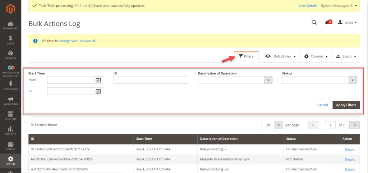This screenshot has height=173, width=368.
Task: Click the search magnifier icon
Action: coord(314,23)
